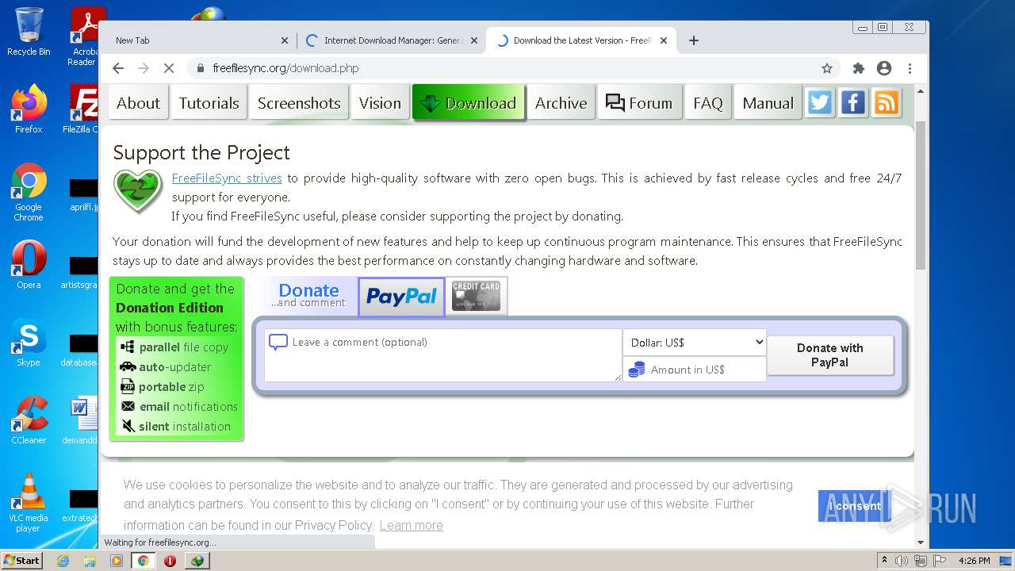Open the Tutorials menu item
The width and height of the screenshot is (1015, 571).
(209, 103)
